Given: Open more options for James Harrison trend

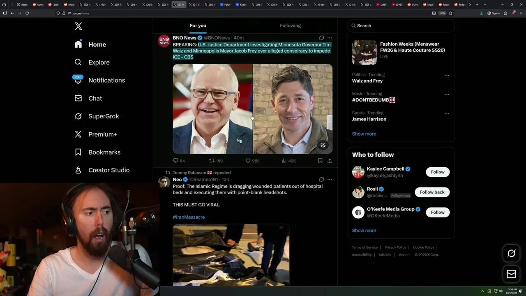Looking at the screenshot, I should (x=447, y=114).
